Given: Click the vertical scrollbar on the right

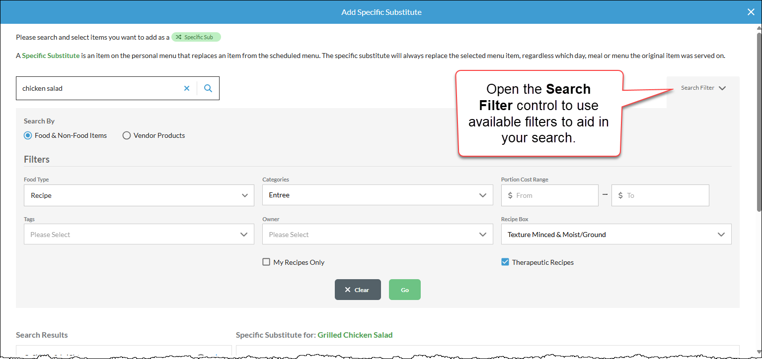Looking at the screenshot, I should (x=759, y=121).
